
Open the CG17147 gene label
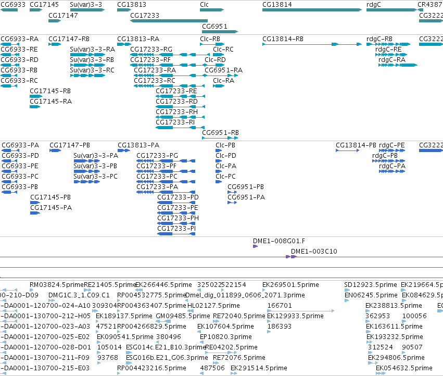tap(63, 15)
